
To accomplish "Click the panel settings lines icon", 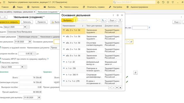I will pyautogui.click(x=173, y=2).
